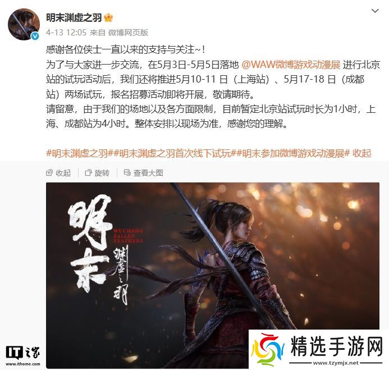Click the 查看大图 view large icon
The image size is (389, 370).
127,173
